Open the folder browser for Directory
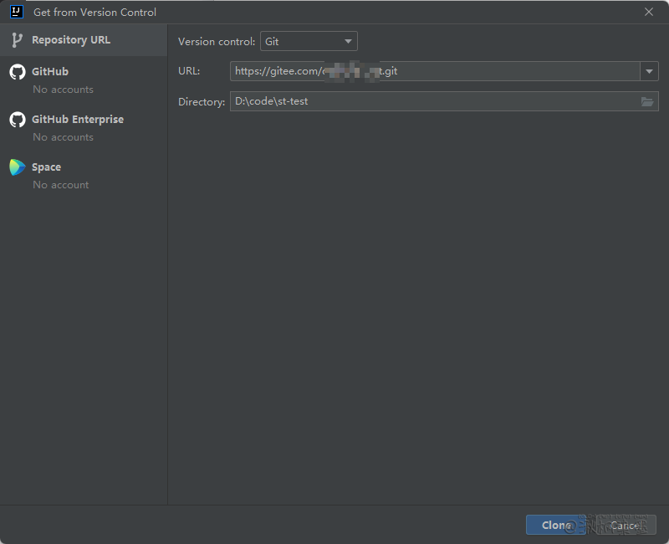The height and width of the screenshot is (544, 669). 647,102
